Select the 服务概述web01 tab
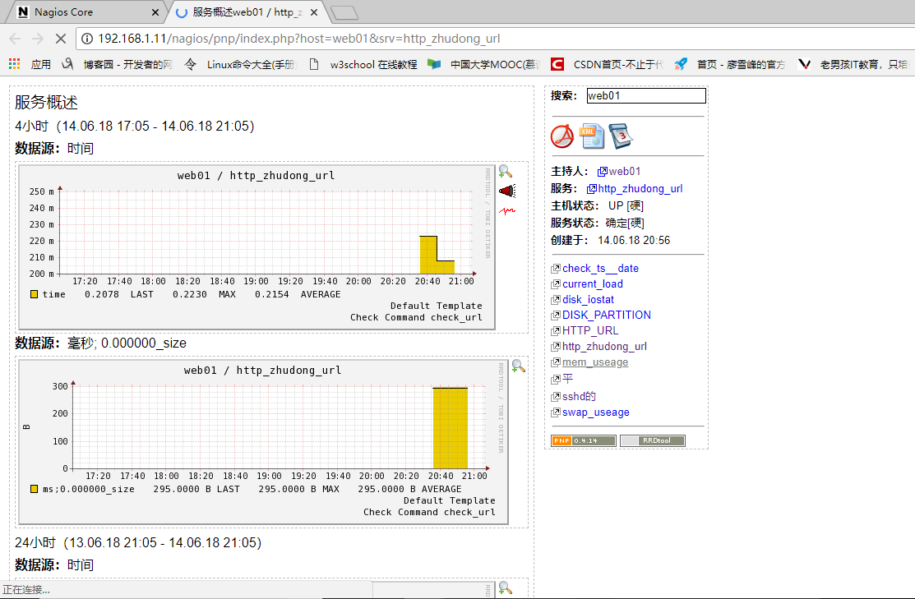 click(248, 12)
